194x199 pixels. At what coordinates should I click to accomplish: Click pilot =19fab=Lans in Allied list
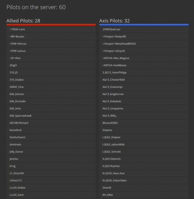click(x=17, y=29)
